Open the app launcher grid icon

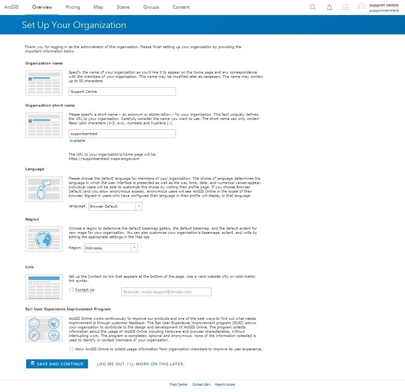345,7
